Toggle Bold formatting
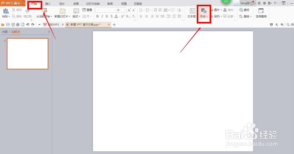 coord(98,16)
